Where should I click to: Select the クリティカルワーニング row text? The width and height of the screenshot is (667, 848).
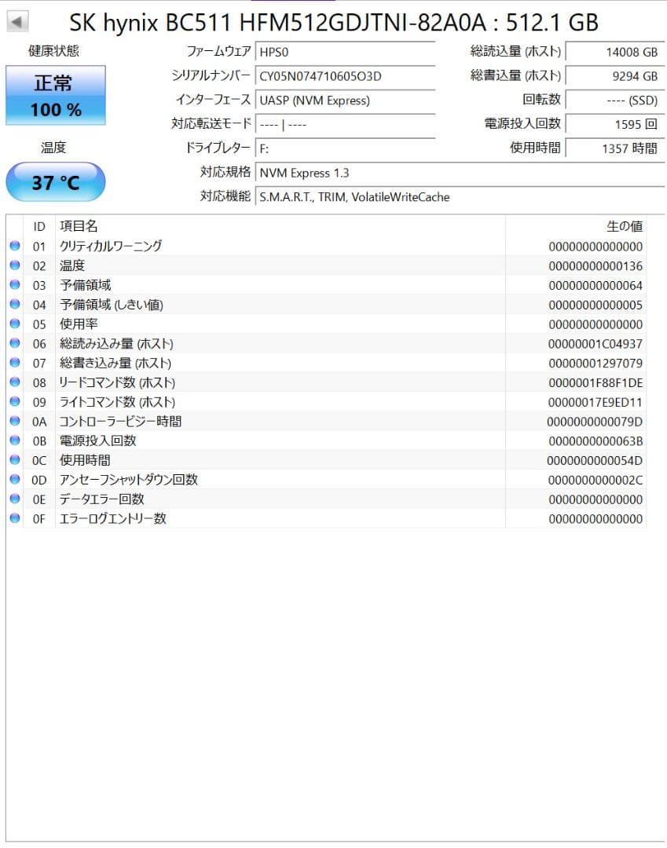click(110, 246)
